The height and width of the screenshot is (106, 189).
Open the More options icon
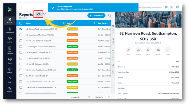coord(168,50)
